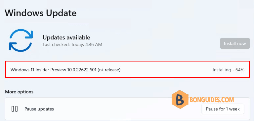Click the 64% progress percentage
The width and height of the screenshot is (254, 121).
click(x=240, y=70)
